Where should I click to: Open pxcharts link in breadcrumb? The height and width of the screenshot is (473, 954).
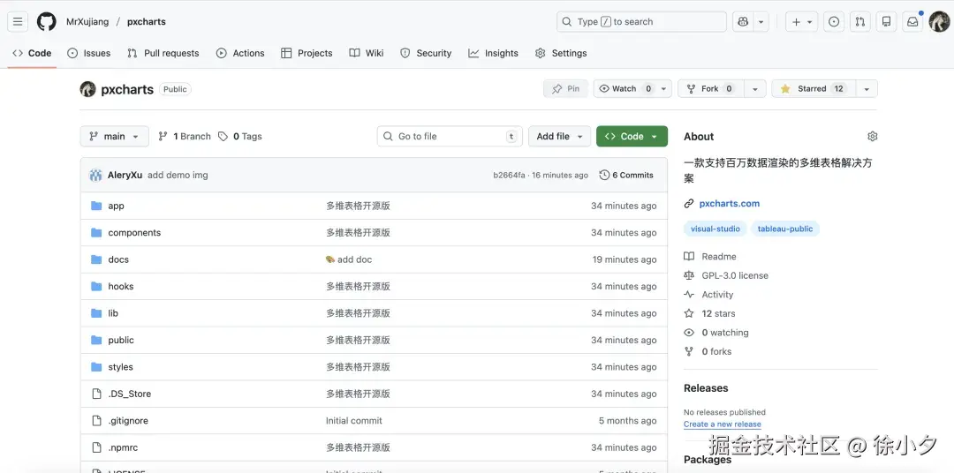point(147,22)
